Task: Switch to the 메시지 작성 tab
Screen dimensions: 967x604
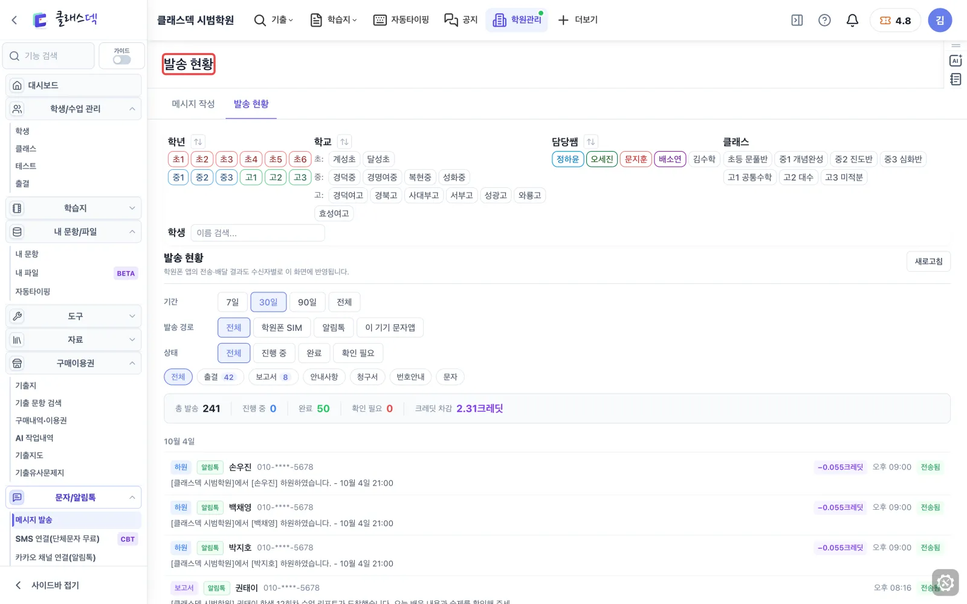Action: pyautogui.click(x=193, y=104)
